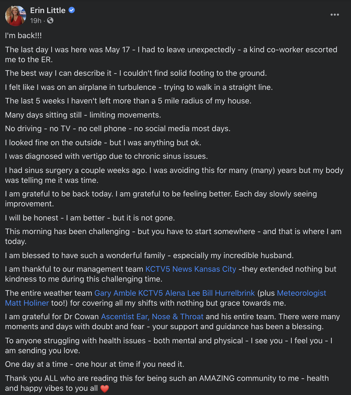
Task: Click the "No driving - no TV" sentence
Action: point(118,129)
